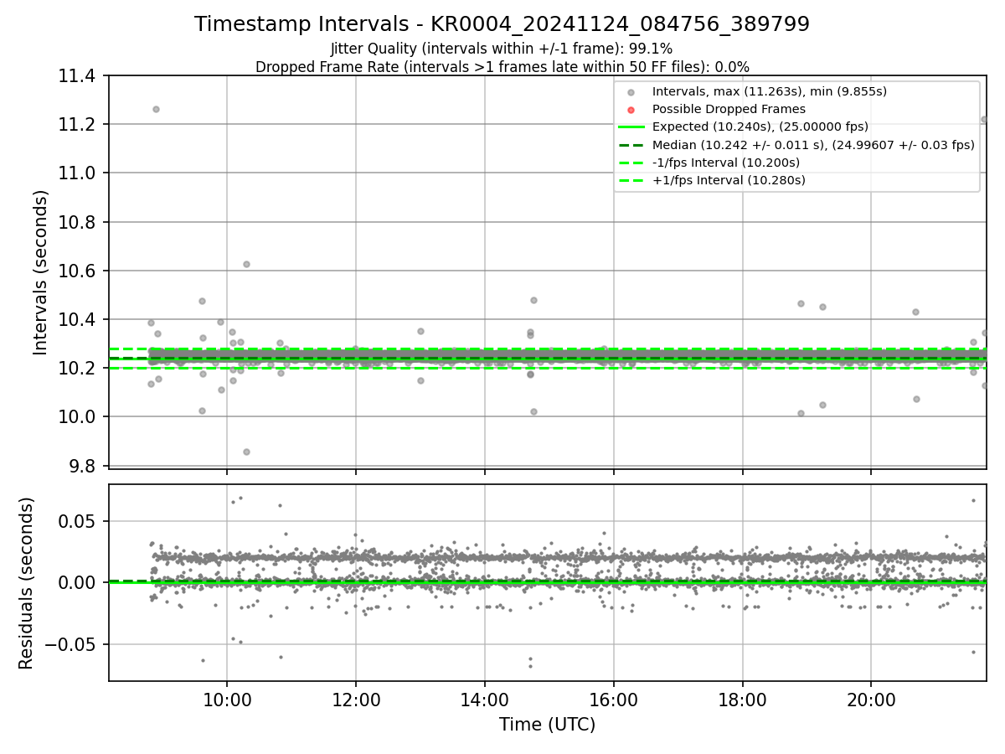Click the '10:00' time tick label

pyautogui.click(x=227, y=700)
